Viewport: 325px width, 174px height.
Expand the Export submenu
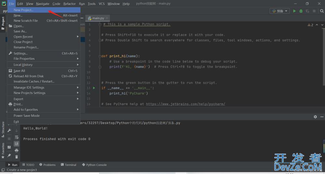click(x=44, y=99)
